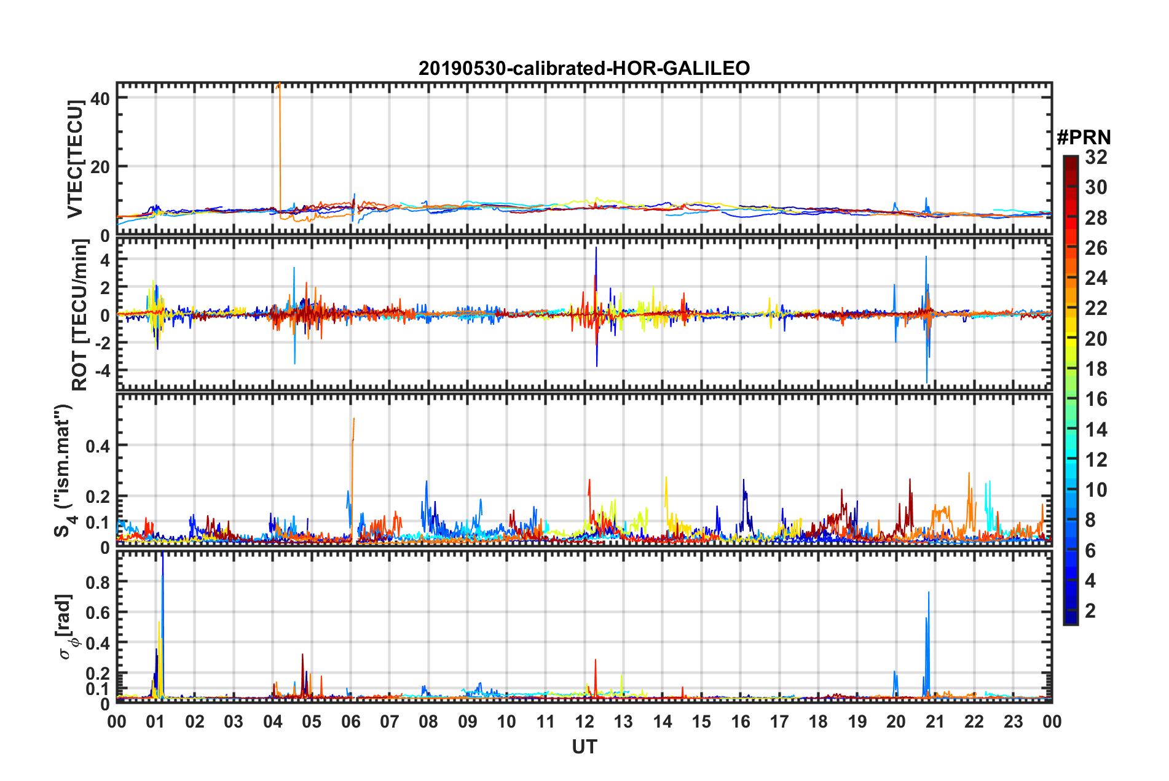Click colorbar tick label 16
Screen dimensions: 1169x781
1096,399
